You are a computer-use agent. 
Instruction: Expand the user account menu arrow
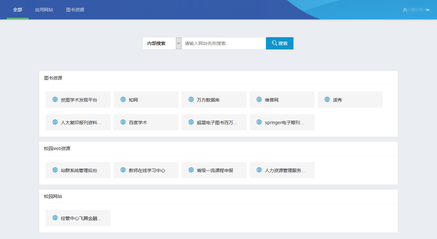(428, 10)
